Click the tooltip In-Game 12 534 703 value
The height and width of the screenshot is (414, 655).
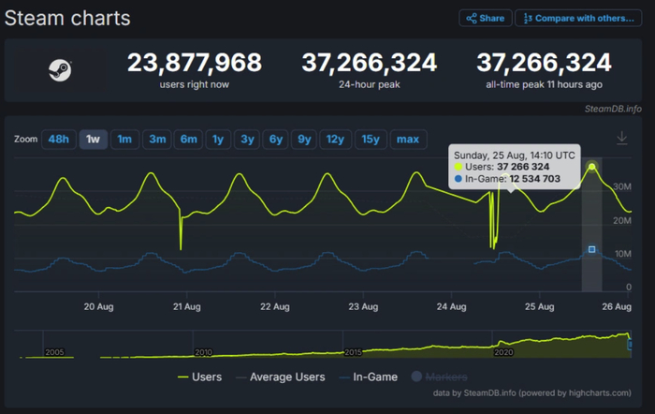(534, 179)
